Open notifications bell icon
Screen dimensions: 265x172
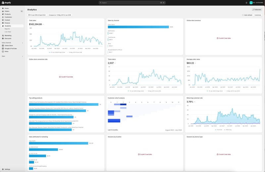pos(246,3)
